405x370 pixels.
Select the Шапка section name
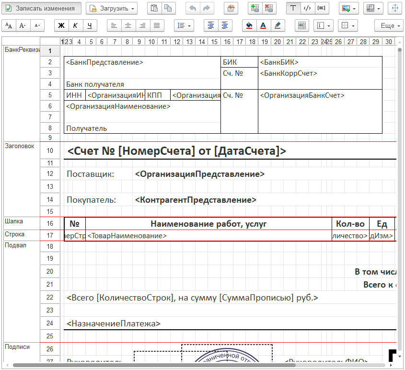14,221
